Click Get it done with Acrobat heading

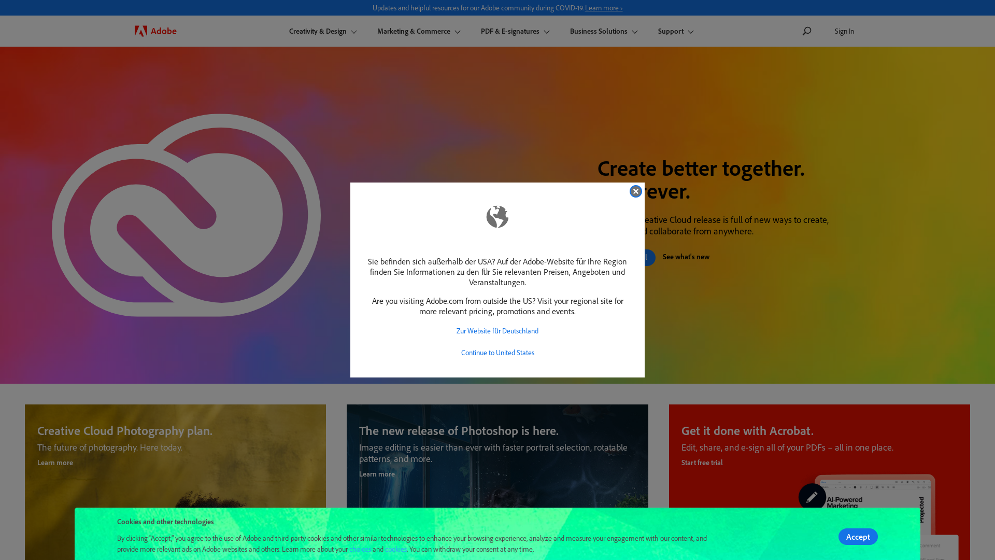[x=747, y=430]
